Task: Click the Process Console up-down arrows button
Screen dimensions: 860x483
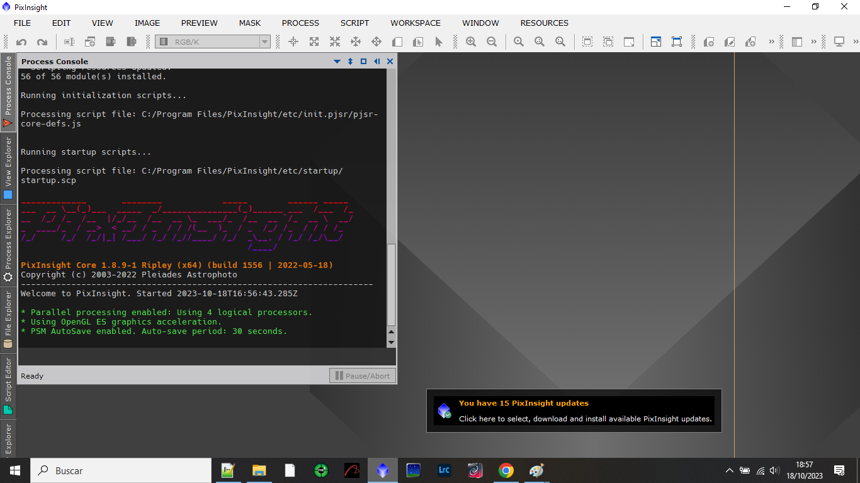Action: (x=350, y=62)
